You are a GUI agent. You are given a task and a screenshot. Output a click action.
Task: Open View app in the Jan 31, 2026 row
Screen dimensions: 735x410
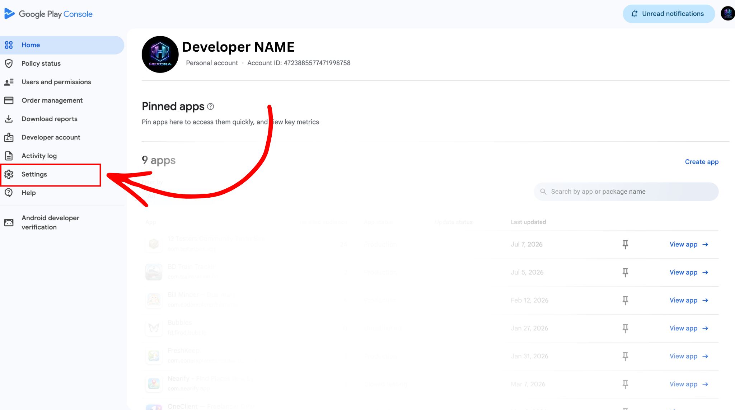(x=689, y=356)
